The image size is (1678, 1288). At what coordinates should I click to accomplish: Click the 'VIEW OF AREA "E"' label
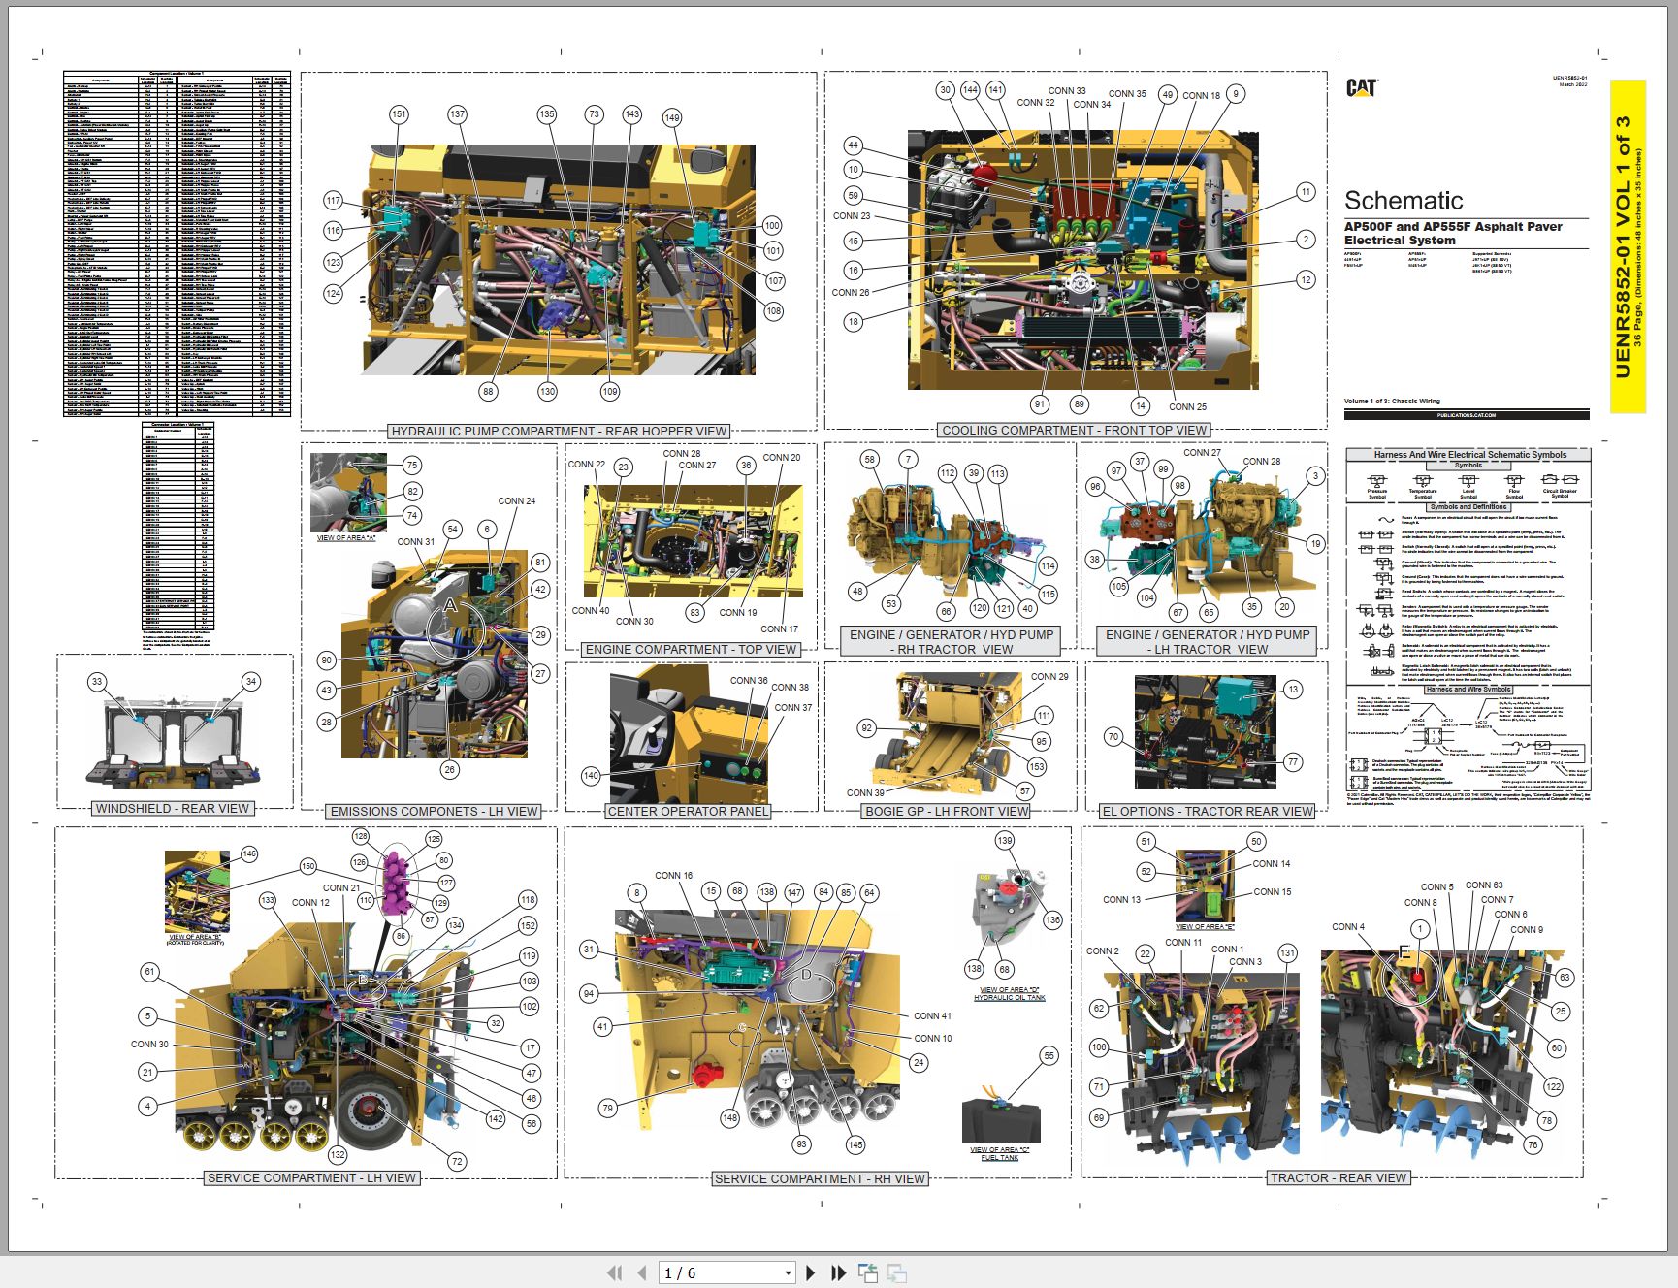point(1205,926)
